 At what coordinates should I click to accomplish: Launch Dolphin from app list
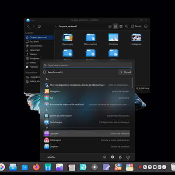(87, 147)
